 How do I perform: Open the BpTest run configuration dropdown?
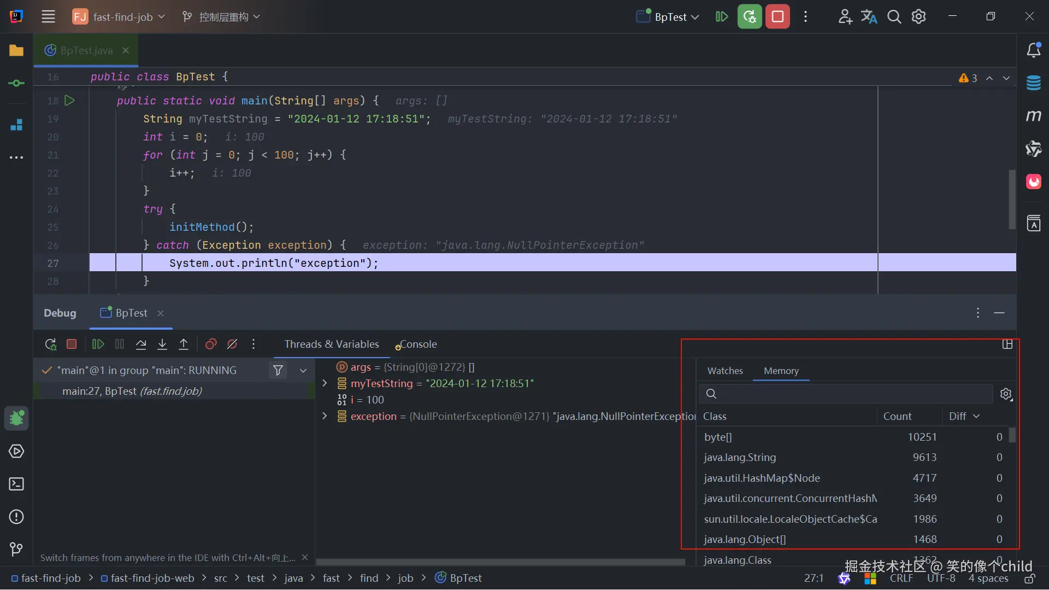[x=668, y=17]
